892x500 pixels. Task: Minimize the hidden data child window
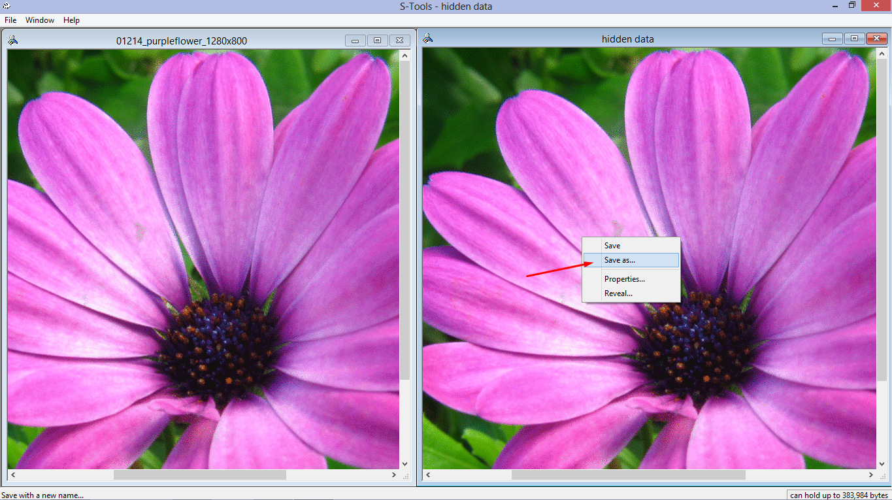[831, 39]
